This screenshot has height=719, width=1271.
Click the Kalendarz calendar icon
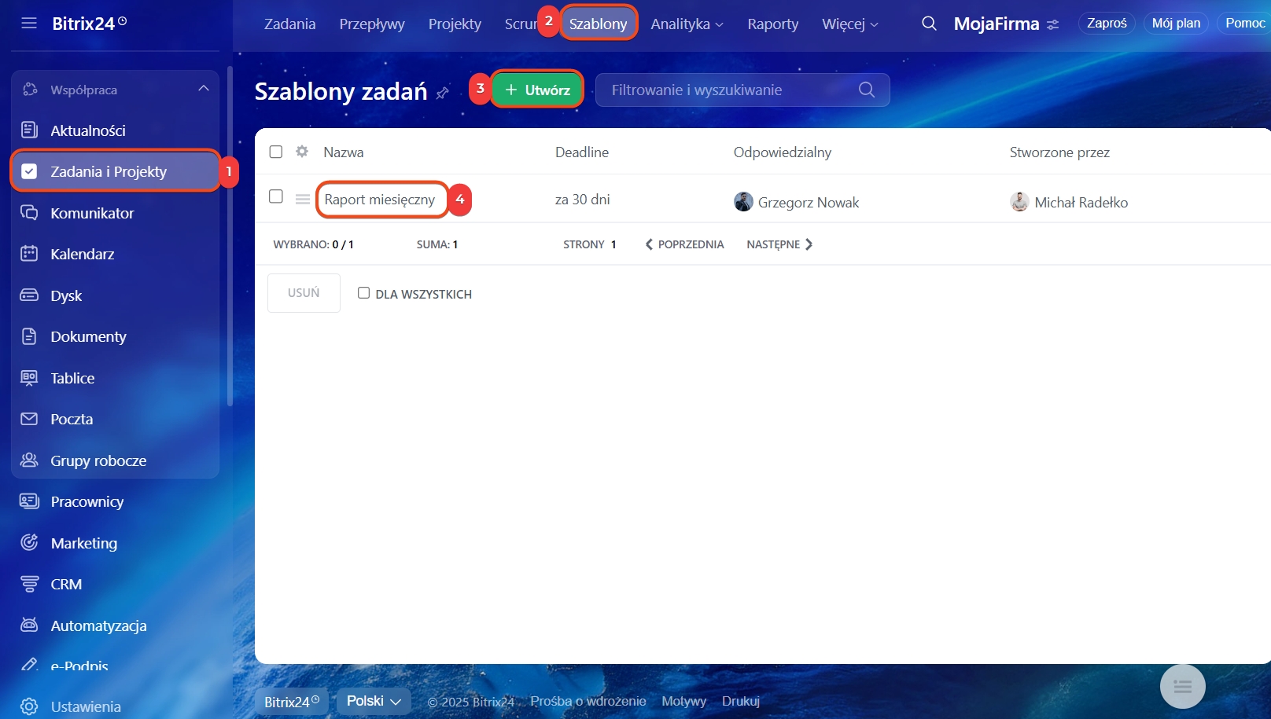click(29, 254)
